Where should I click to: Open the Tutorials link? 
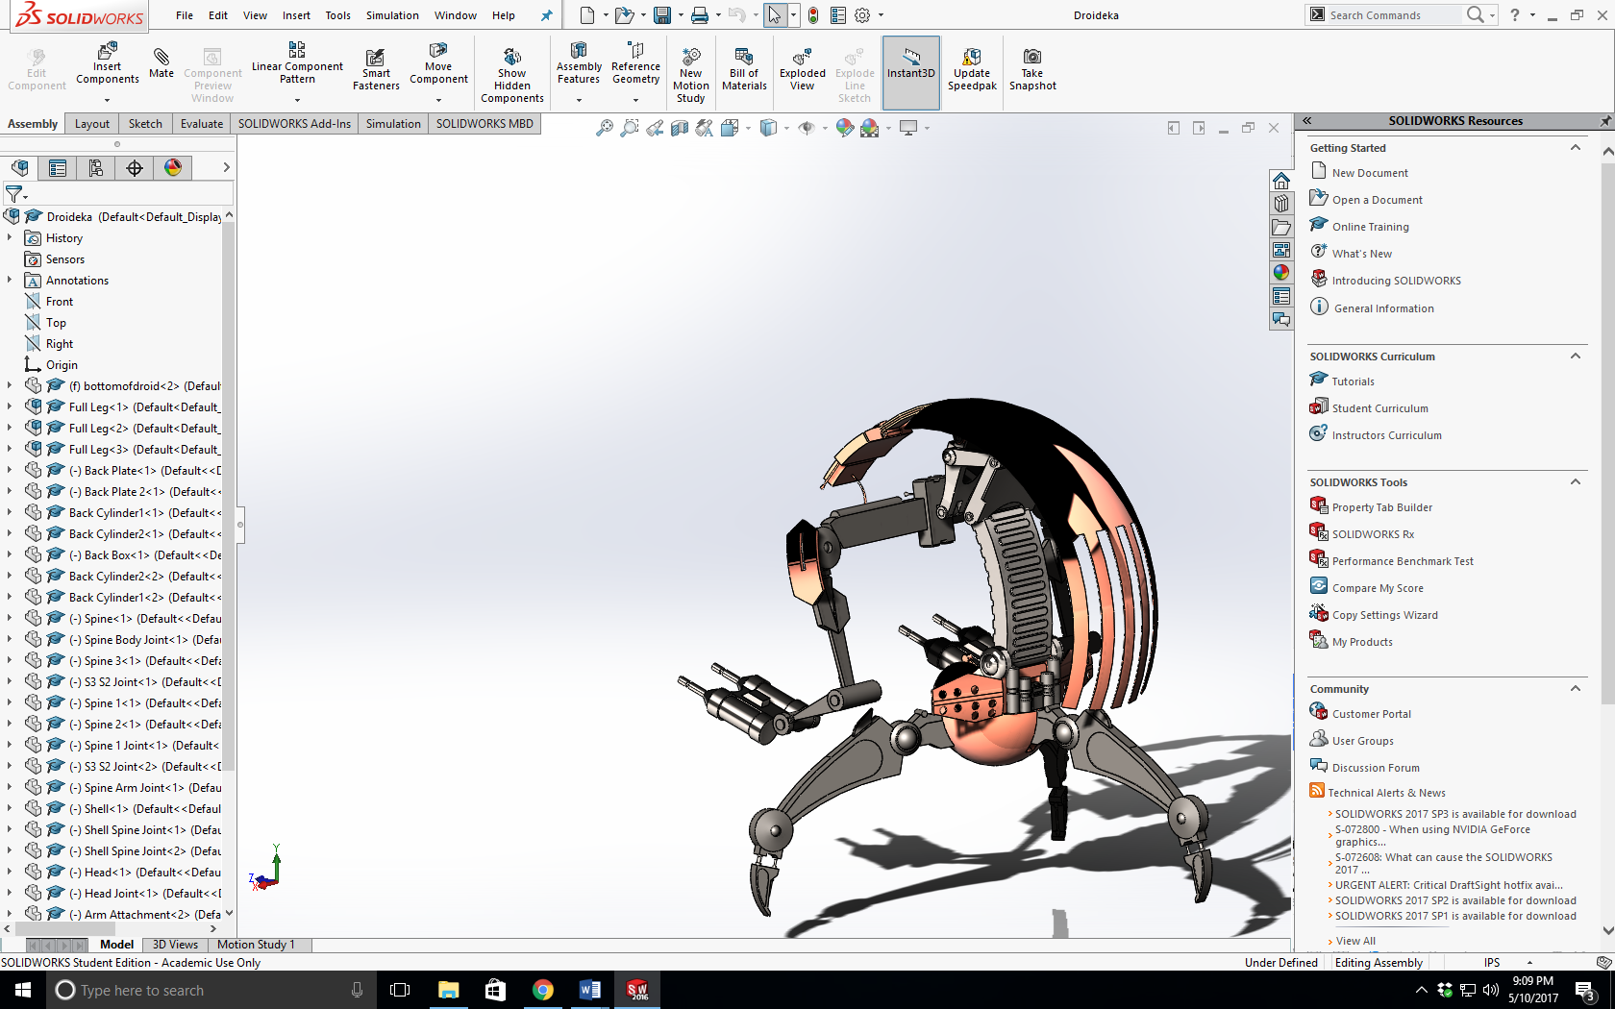coord(1353,381)
